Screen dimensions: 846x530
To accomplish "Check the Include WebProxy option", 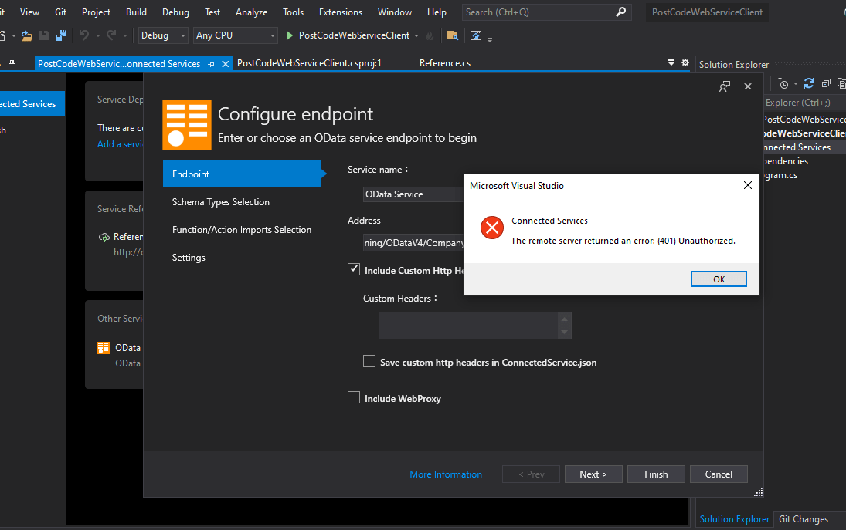I will 354,397.
